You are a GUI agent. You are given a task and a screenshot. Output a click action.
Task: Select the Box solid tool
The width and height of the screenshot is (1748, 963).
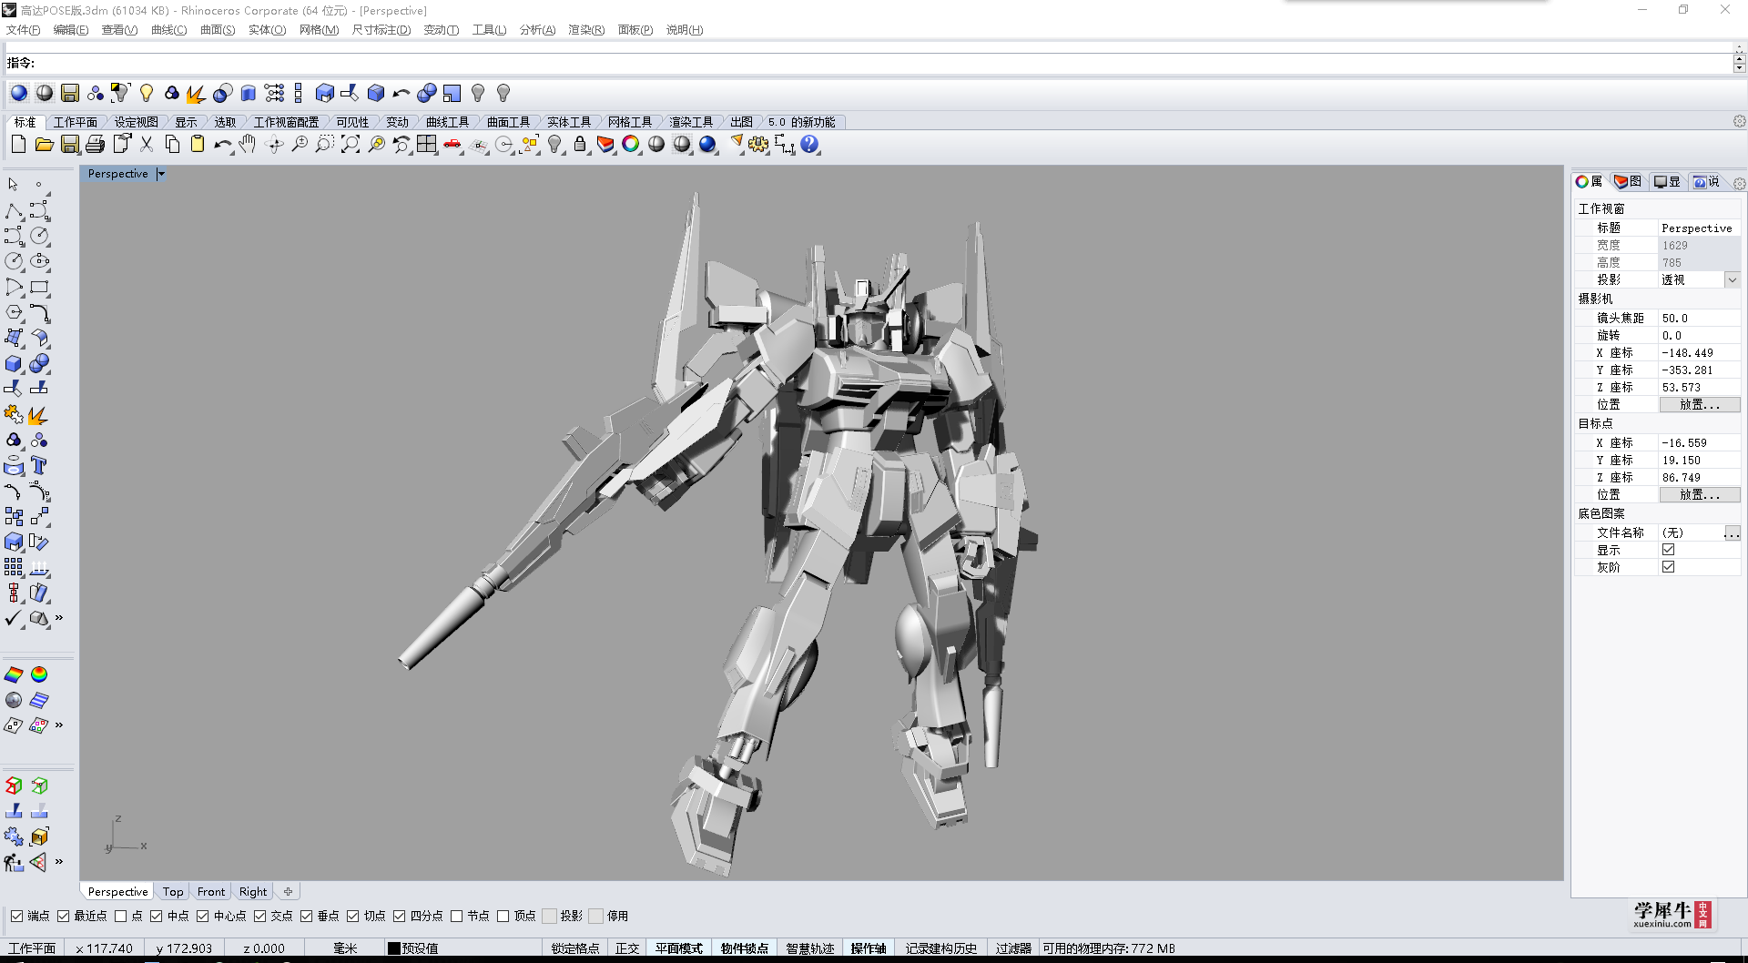[14, 364]
